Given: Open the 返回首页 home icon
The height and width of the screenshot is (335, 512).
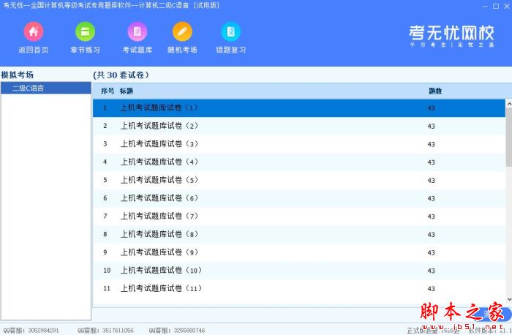Looking at the screenshot, I should (34, 31).
